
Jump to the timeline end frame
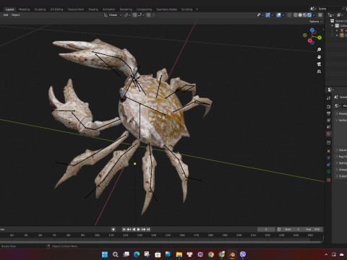pyautogui.click(x=149, y=229)
